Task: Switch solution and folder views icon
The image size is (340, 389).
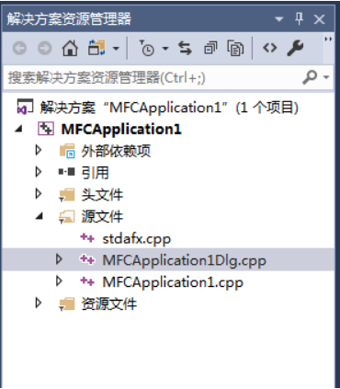Action: pyautogui.click(x=96, y=48)
